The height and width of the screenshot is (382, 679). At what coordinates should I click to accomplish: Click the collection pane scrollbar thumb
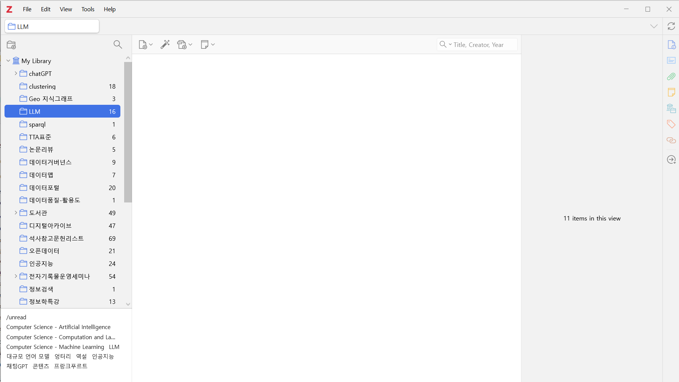click(x=128, y=132)
